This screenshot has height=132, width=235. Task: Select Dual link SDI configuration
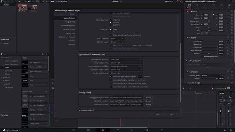point(111,22)
